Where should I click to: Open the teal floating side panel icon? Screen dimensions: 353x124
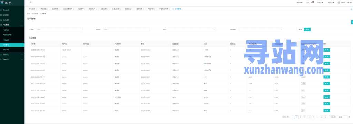[x=352, y=22]
